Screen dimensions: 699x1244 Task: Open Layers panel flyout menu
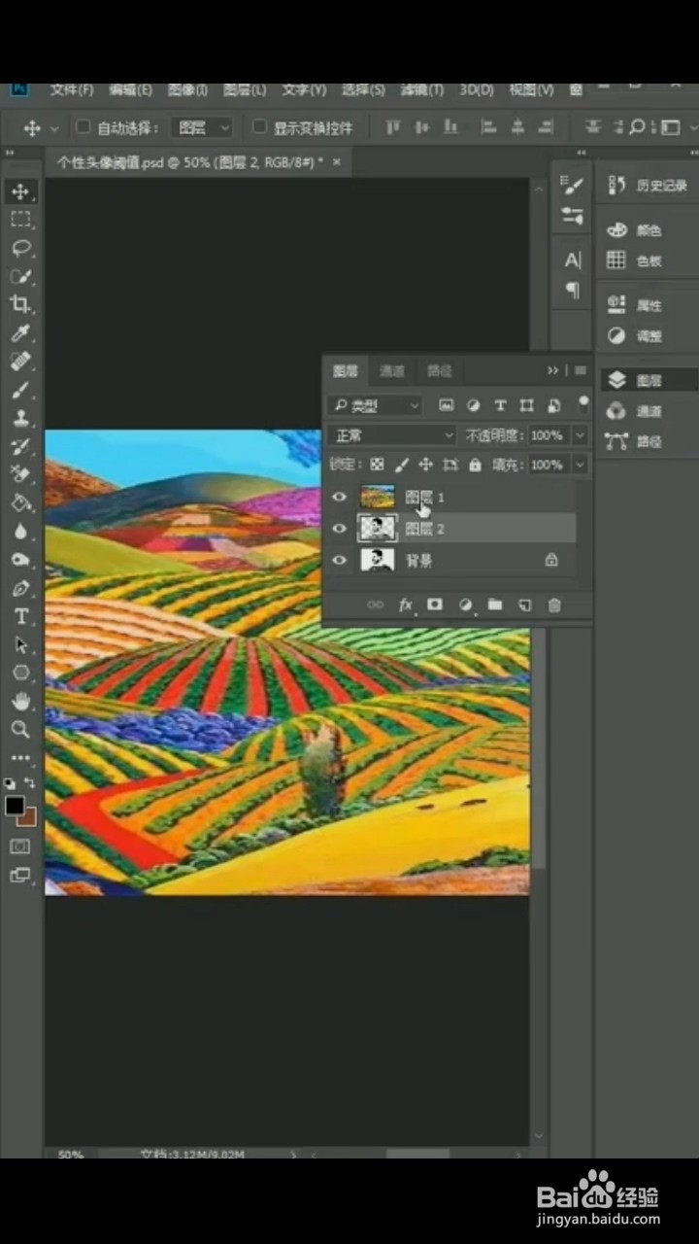pyautogui.click(x=580, y=370)
